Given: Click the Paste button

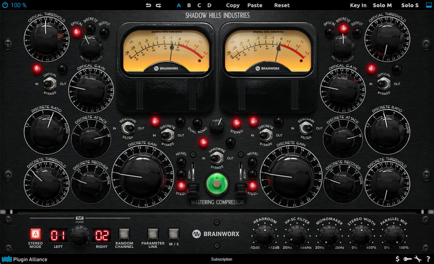Looking at the screenshot, I should tap(255, 5).
